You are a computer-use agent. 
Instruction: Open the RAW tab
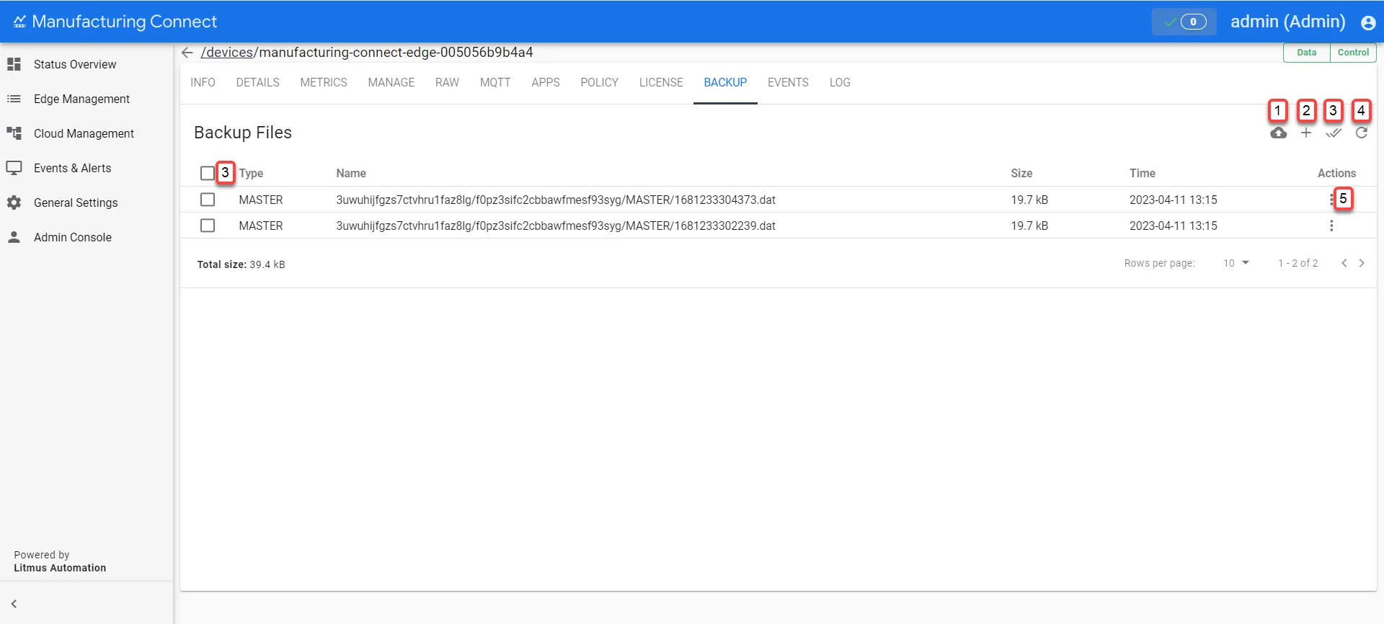(x=447, y=82)
